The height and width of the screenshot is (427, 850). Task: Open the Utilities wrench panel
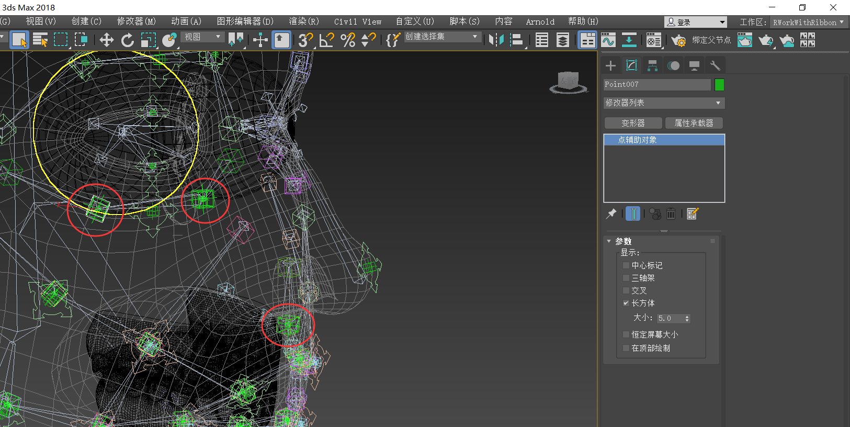pyautogui.click(x=715, y=65)
